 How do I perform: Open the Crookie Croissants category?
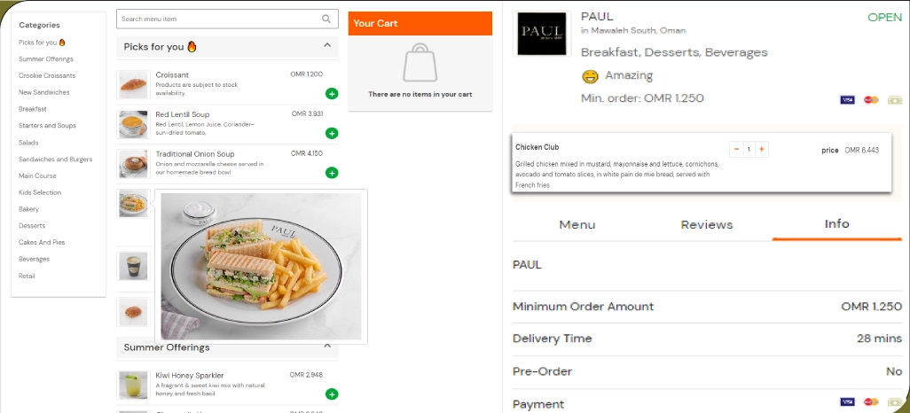click(x=47, y=75)
